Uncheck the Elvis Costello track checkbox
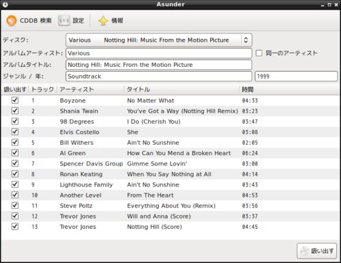The height and width of the screenshot is (263, 341). click(x=15, y=132)
